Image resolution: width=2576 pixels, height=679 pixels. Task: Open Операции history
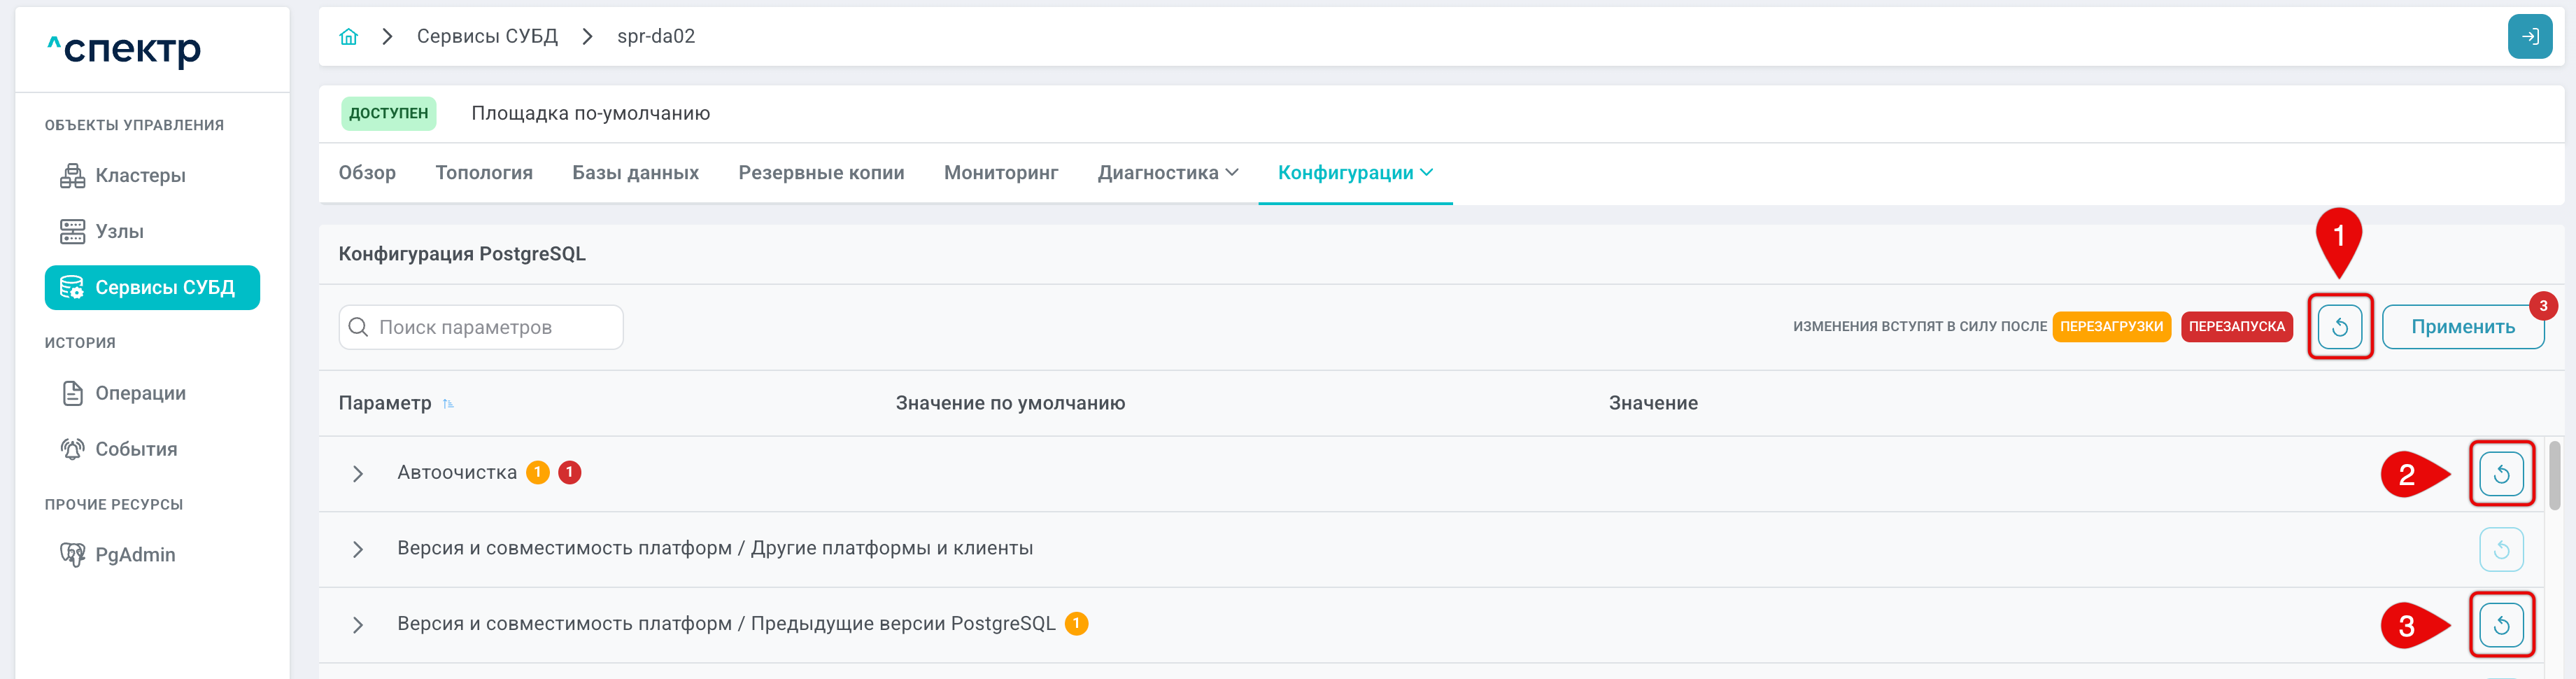pyautogui.click(x=123, y=394)
